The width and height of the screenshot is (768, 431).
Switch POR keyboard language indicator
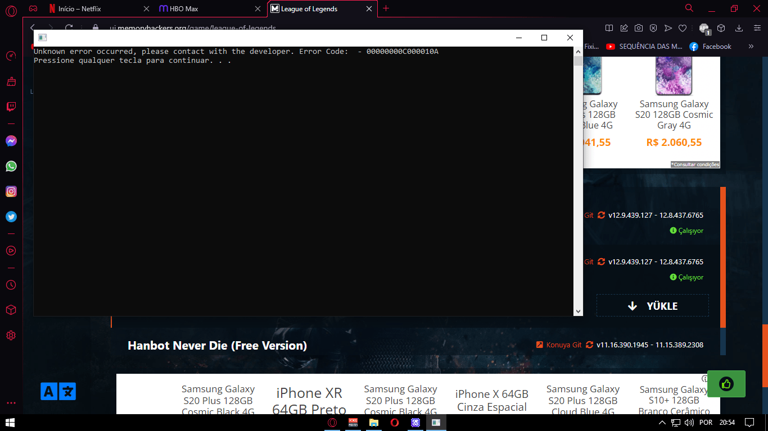(706, 422)
